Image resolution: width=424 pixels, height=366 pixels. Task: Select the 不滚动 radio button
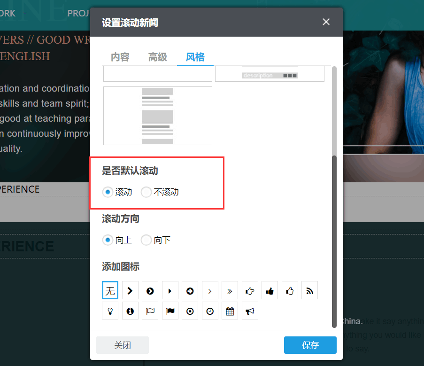pos(146,192)
